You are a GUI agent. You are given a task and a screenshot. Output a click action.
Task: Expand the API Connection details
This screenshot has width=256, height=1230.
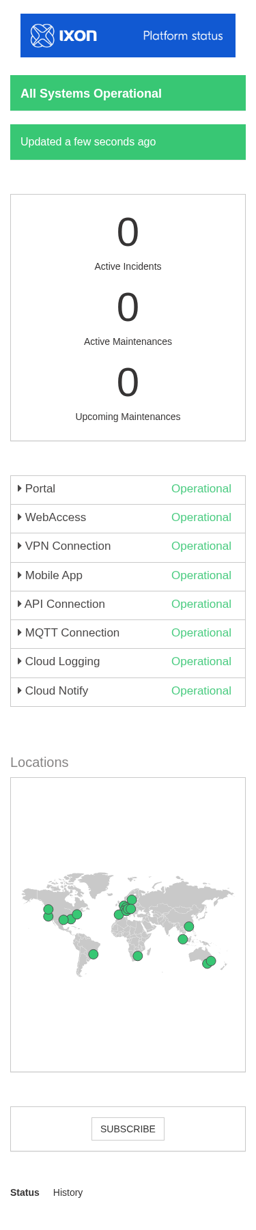128,605
